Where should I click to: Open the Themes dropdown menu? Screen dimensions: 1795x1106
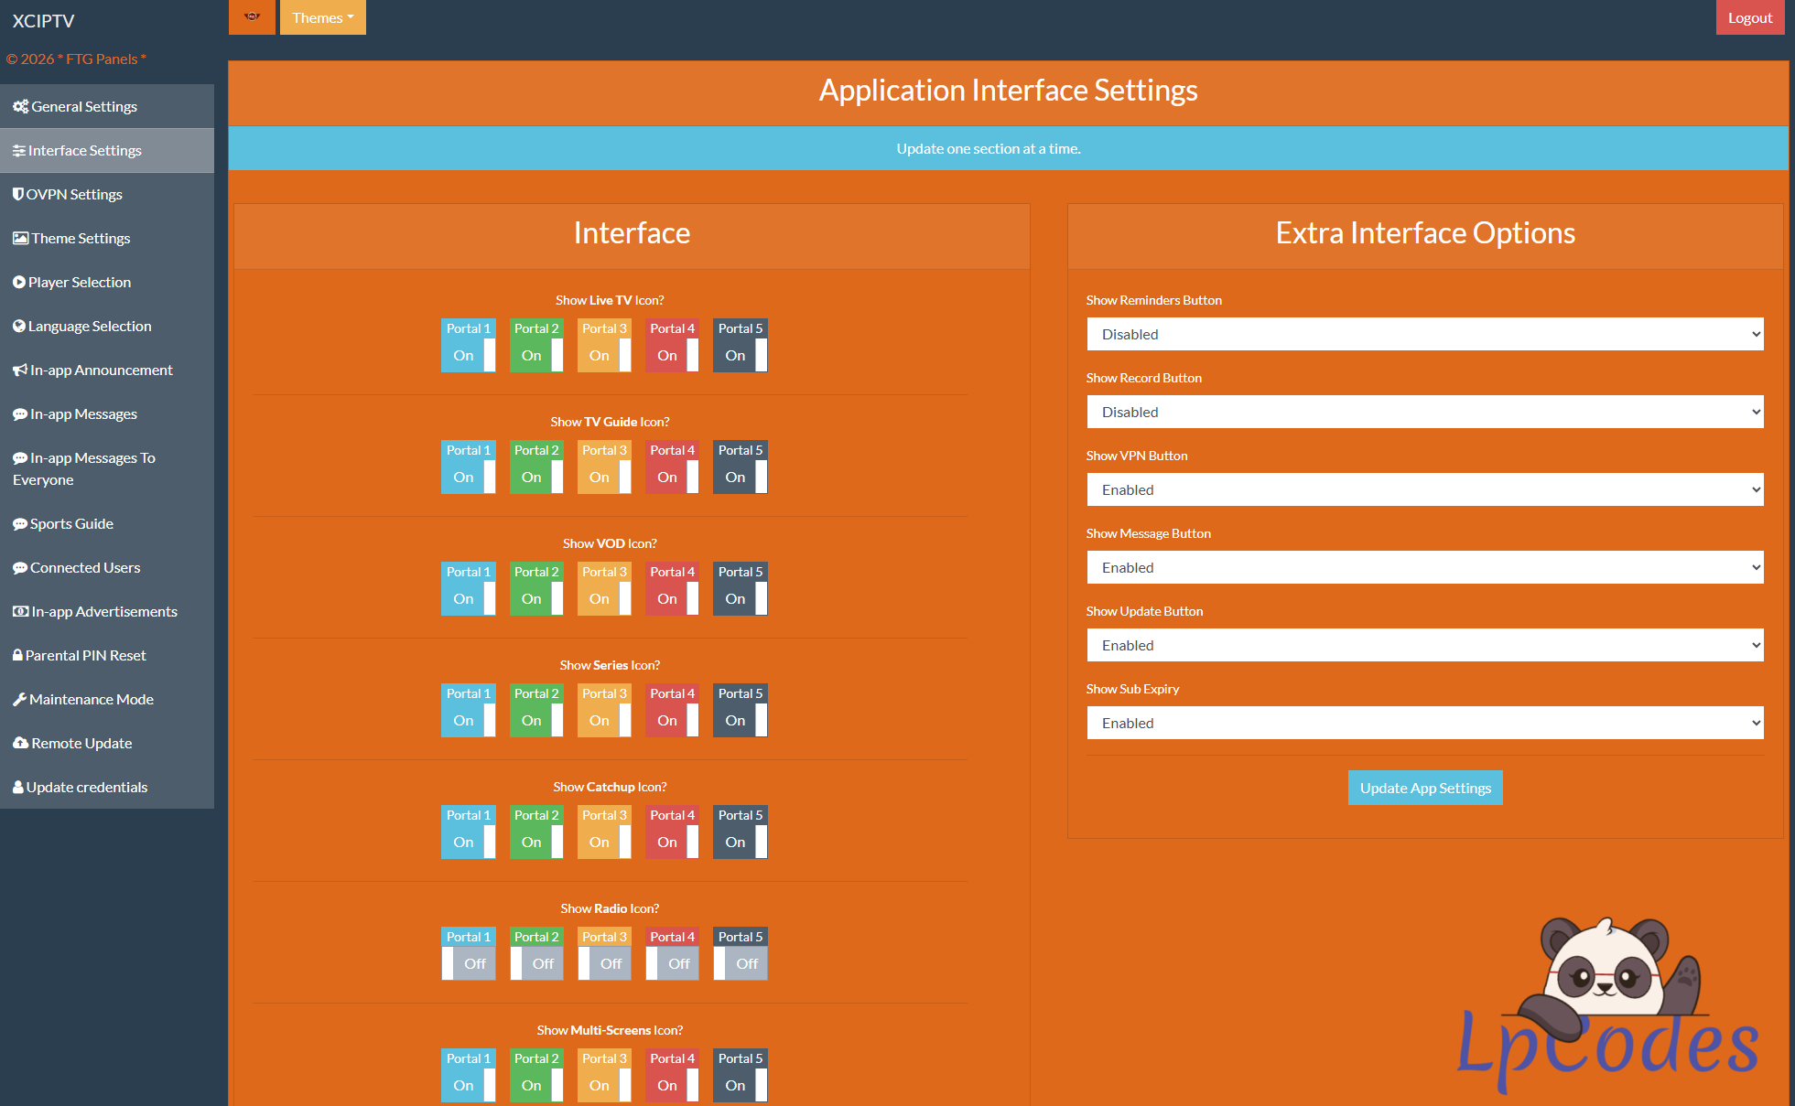tap(322, 17)
